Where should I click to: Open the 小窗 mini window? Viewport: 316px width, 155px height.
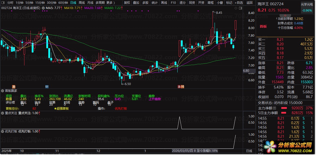[220, 3]
